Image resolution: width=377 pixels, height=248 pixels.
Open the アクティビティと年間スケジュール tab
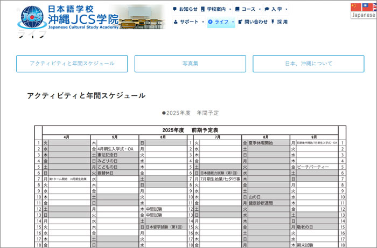click(72, 64)
